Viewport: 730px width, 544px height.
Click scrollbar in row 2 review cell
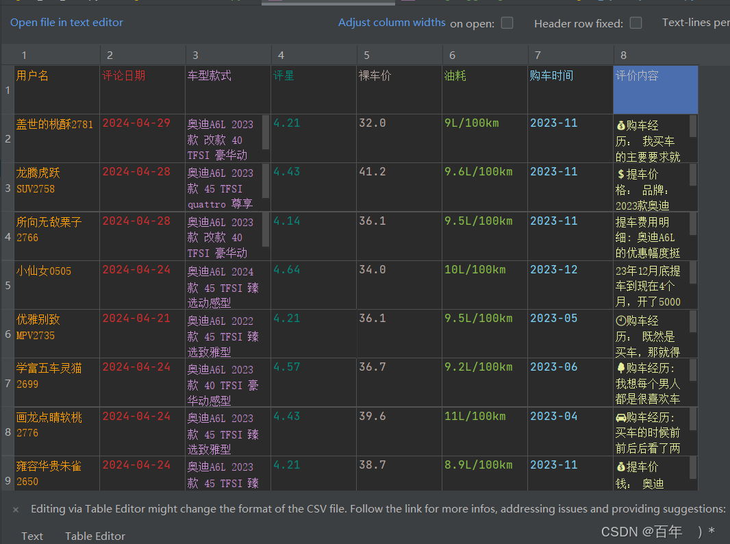click(x=693, y=126)
